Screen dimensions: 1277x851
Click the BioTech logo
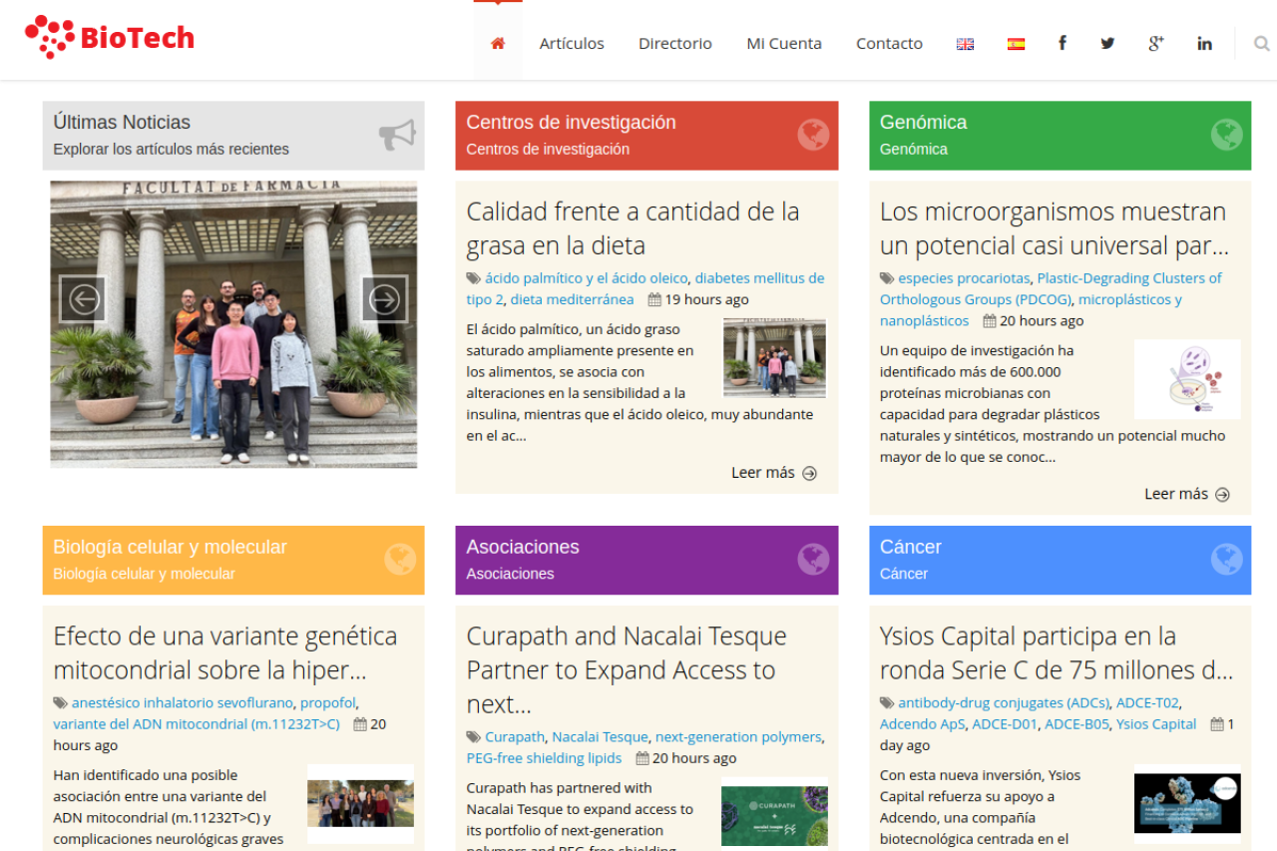point(110,38)
